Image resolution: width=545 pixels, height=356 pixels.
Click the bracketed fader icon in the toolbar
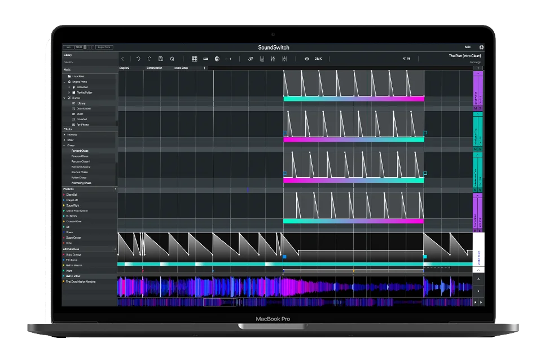click(x=284, y=59)
